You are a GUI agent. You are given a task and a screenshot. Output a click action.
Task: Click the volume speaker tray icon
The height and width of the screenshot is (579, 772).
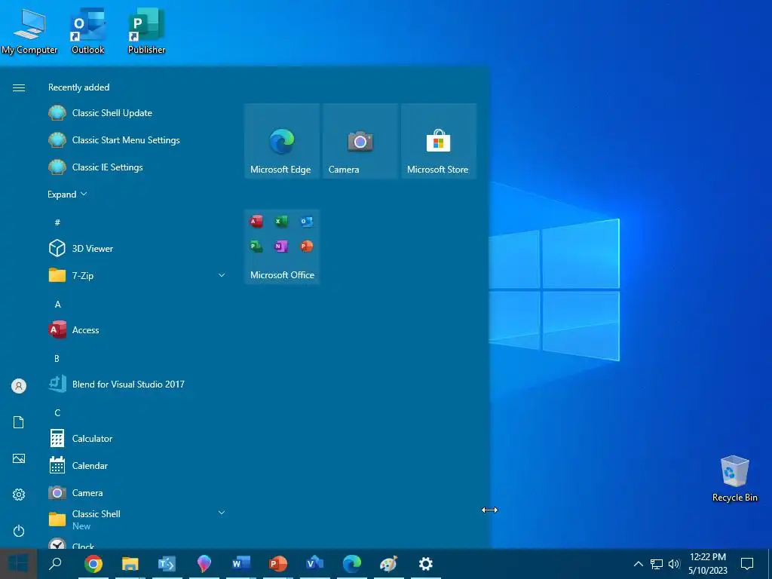pos(674,564)
